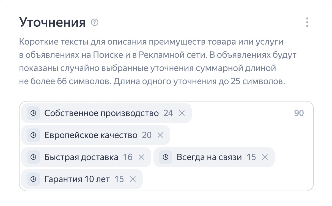The image size is (332, 206).
Task: Select the Быстрая доставка chip label
Action: (x=81, y=157)
